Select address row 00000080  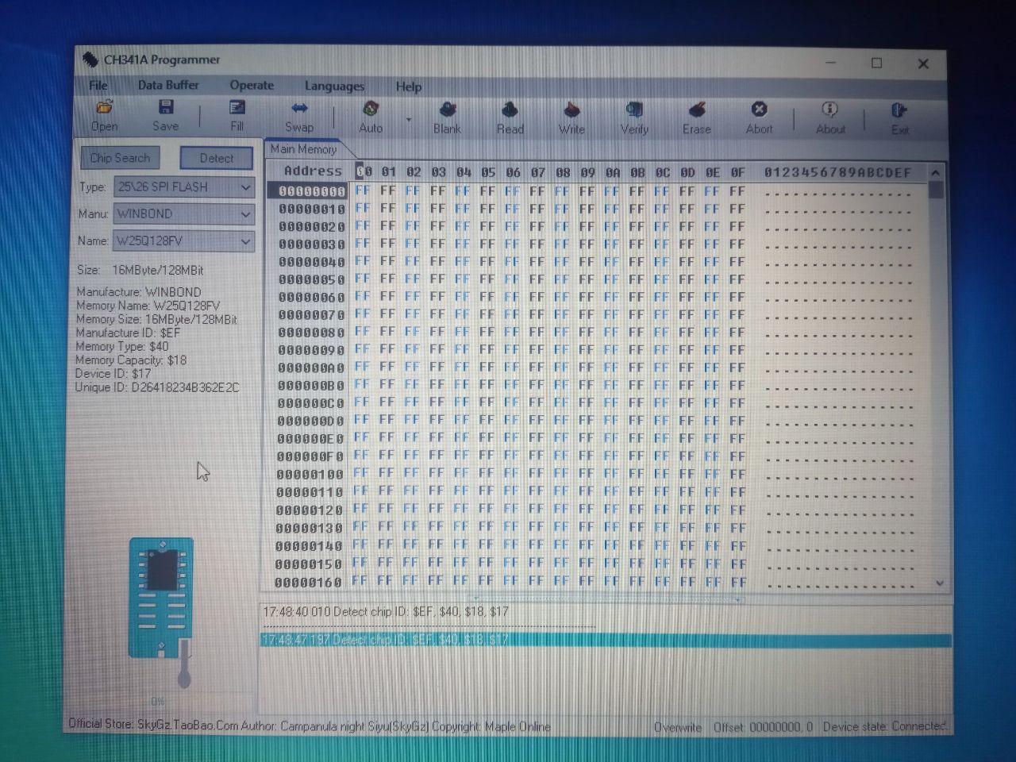coord(311,333)
